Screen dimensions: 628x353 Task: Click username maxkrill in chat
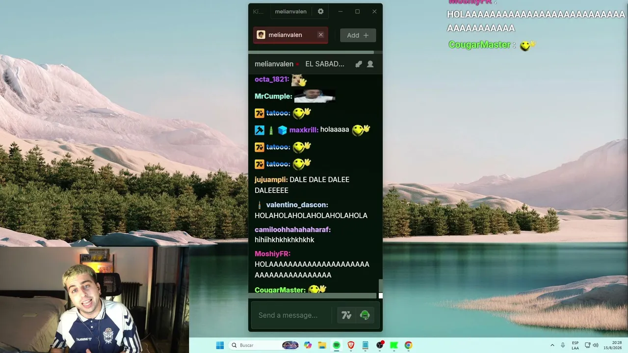[303, 130]
